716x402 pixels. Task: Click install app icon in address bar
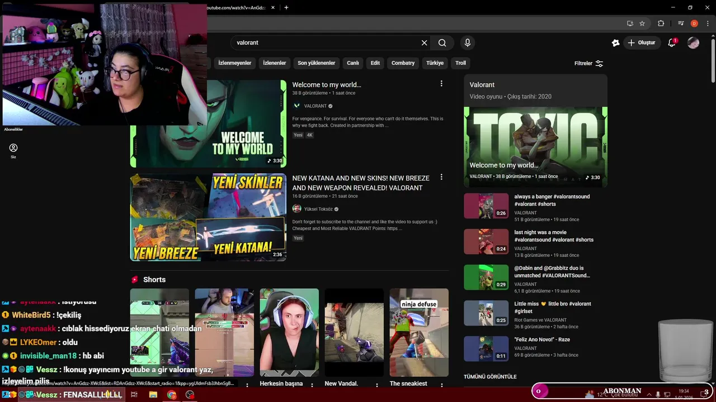point(630,23)
